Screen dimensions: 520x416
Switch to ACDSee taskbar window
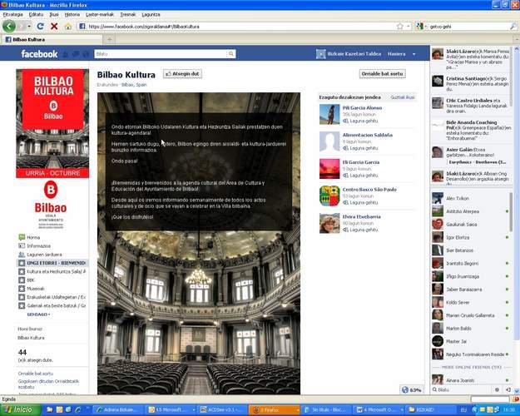coord(223,410)
